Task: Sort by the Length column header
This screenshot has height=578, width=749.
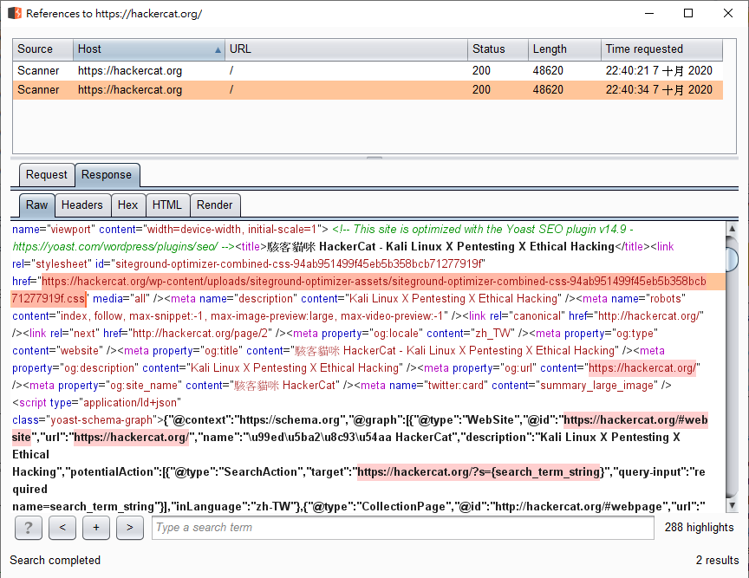Action: tap(564, 49)
